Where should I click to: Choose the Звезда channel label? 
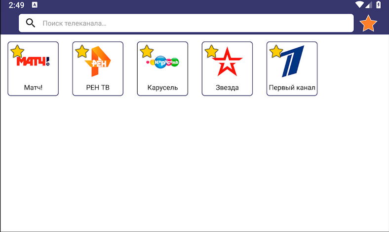227,88
